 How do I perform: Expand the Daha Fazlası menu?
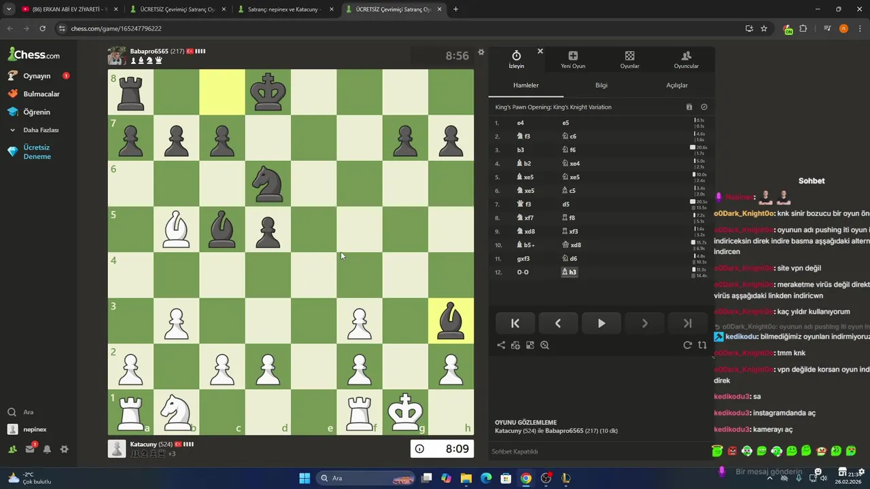41,130
